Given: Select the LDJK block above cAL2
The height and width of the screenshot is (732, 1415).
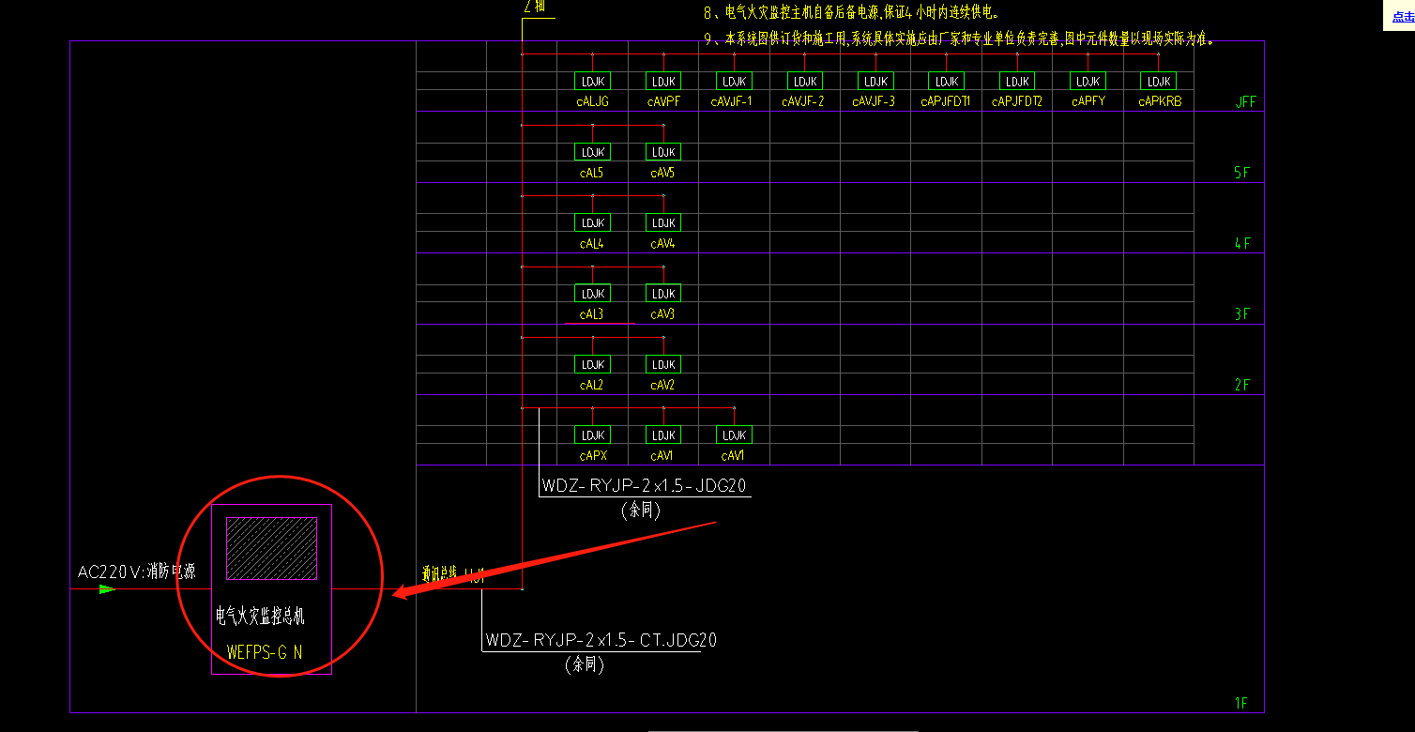Looking at the screenshot, I should pyautogui.click(x=593, y=364).
